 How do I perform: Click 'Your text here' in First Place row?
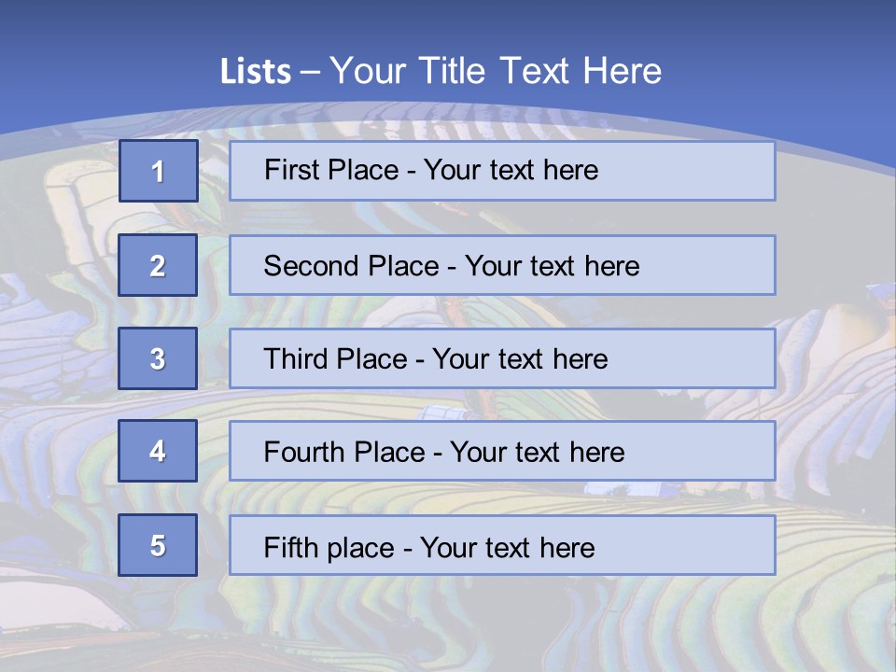(511, 170)
